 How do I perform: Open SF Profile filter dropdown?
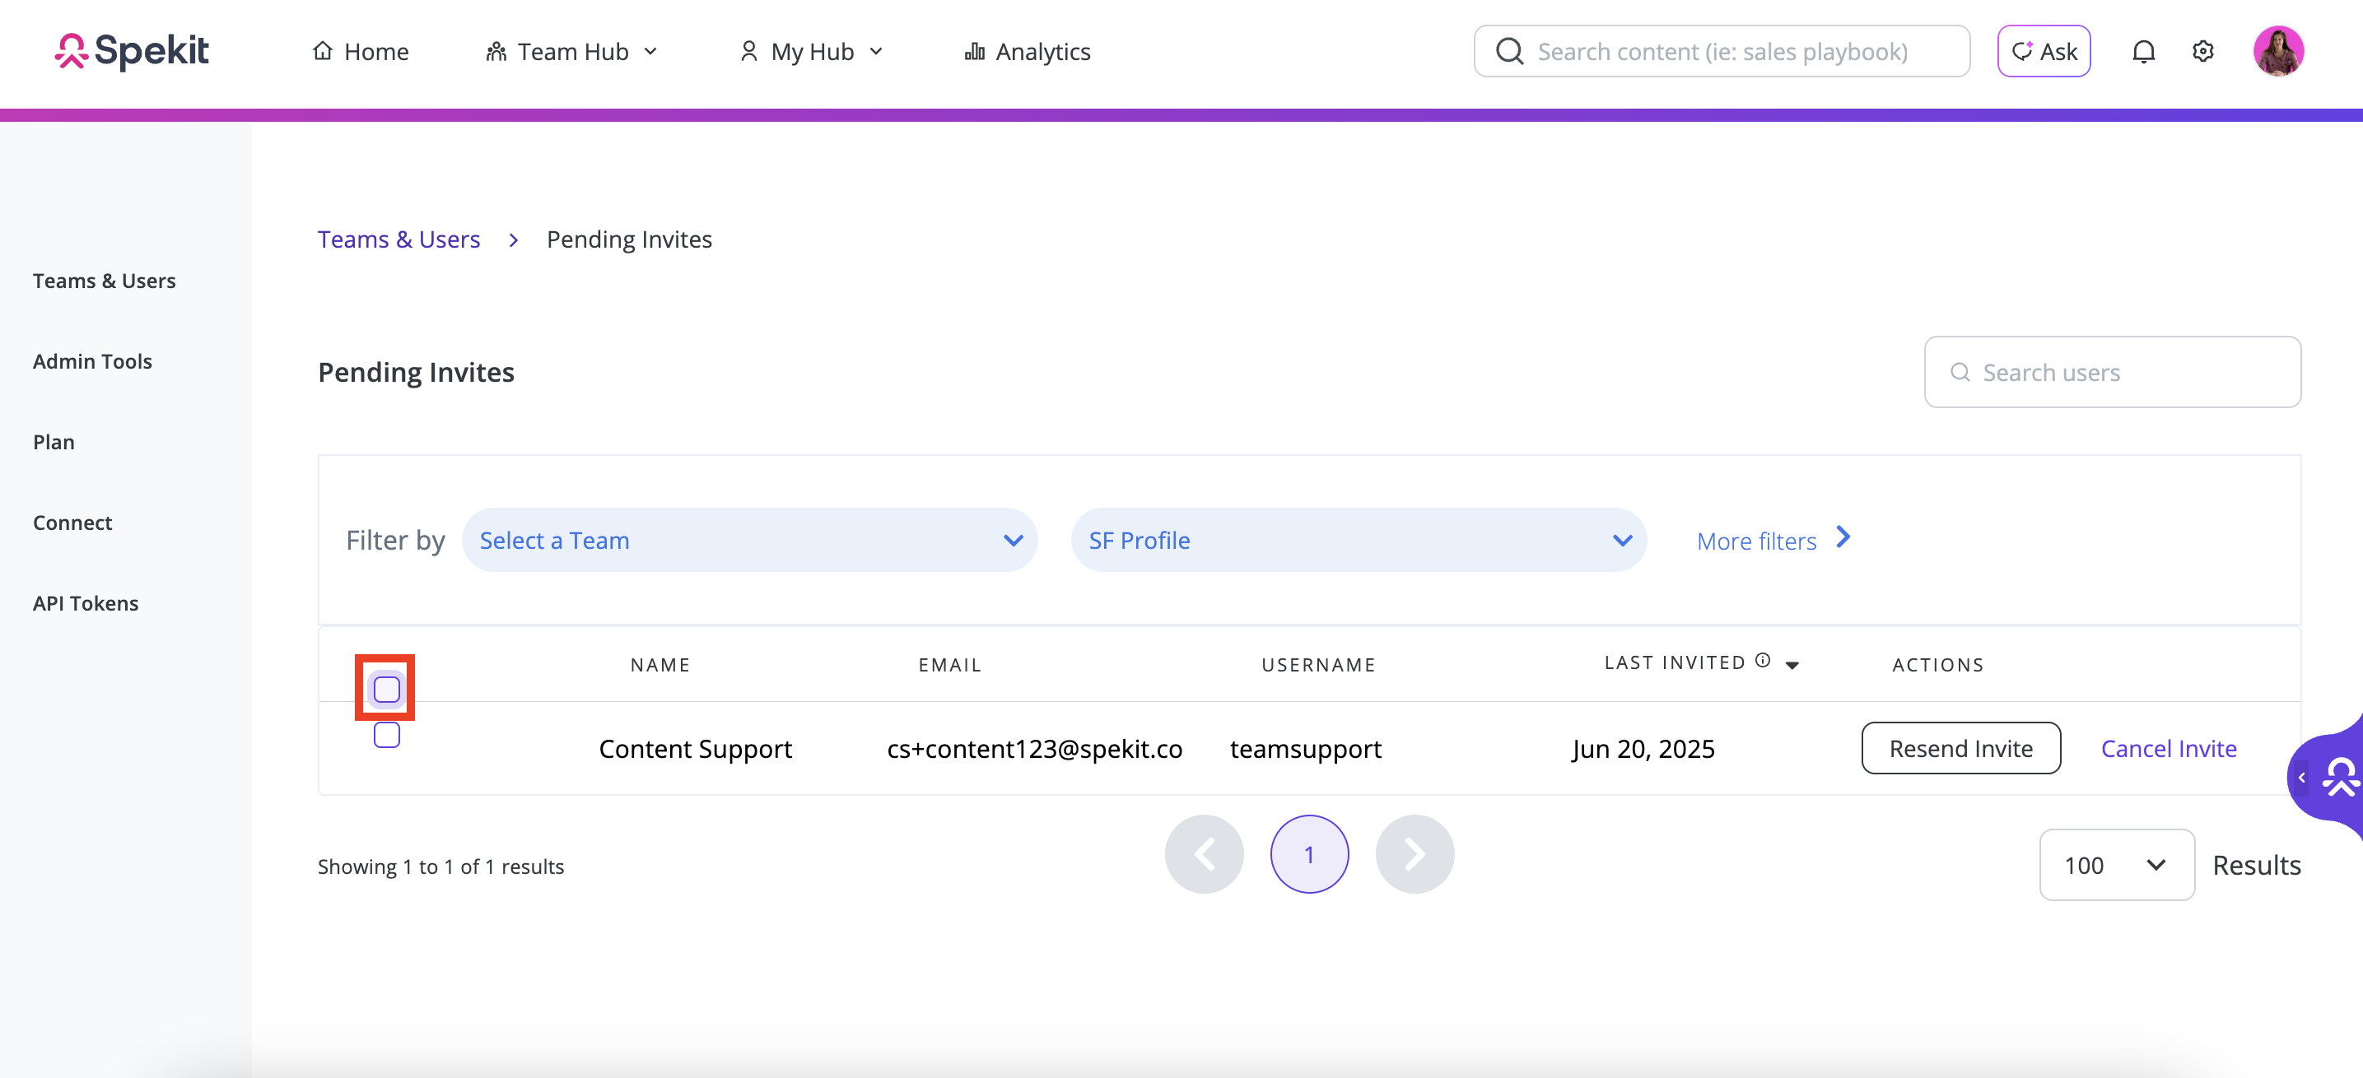click(1358, 540)
